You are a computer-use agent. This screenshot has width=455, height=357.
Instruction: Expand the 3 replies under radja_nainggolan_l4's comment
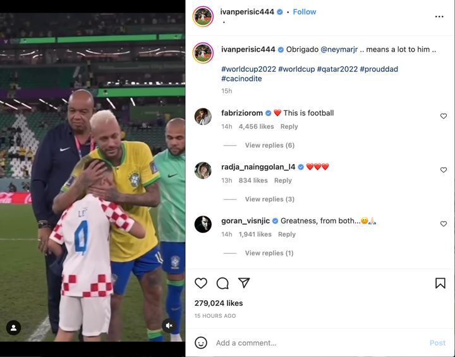pyautogui.click(x=269, y=199)
